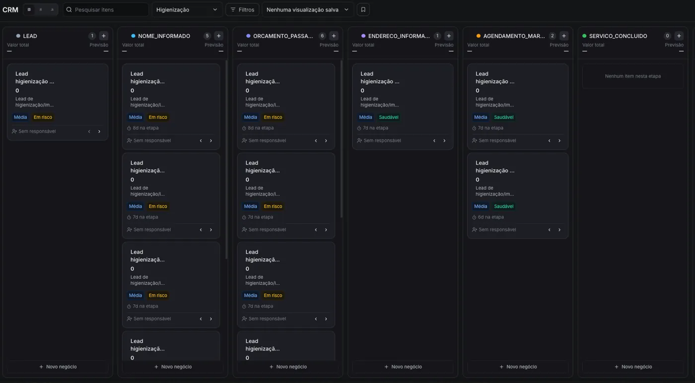
Task: Click Novo negócio under ORCAMENTO_PASSA... column
Action: [288, 367]
